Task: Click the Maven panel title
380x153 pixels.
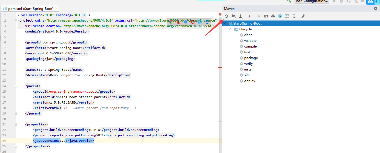Action: pos(229,9)
